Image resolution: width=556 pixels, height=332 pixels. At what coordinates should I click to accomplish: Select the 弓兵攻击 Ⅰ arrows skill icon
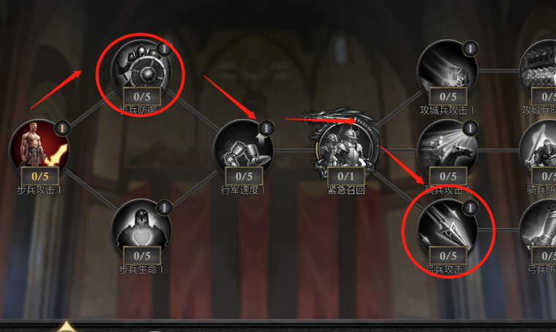point(448,229)
